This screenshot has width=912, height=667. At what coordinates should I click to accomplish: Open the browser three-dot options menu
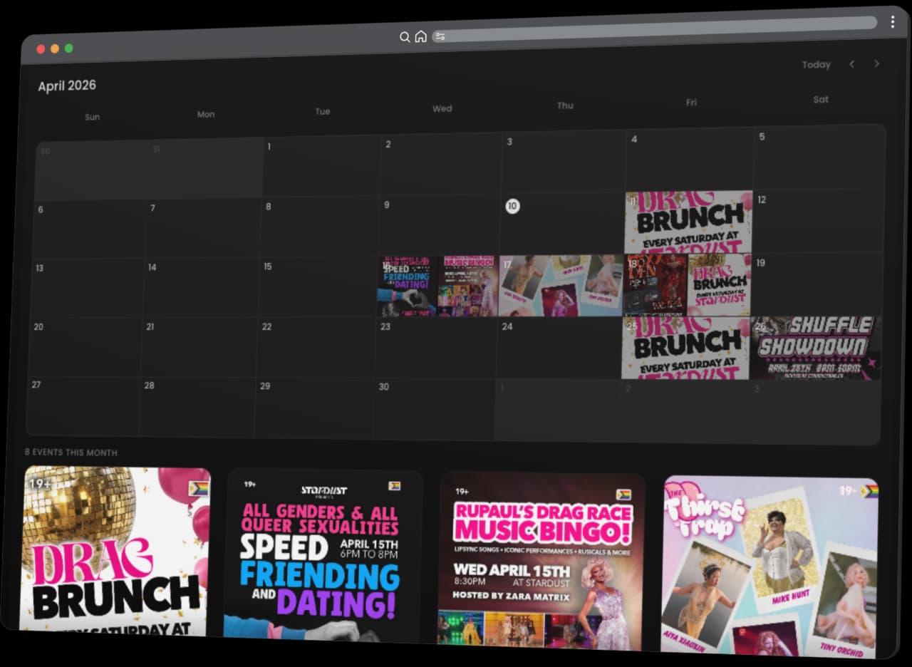click(x=893, y=22)
